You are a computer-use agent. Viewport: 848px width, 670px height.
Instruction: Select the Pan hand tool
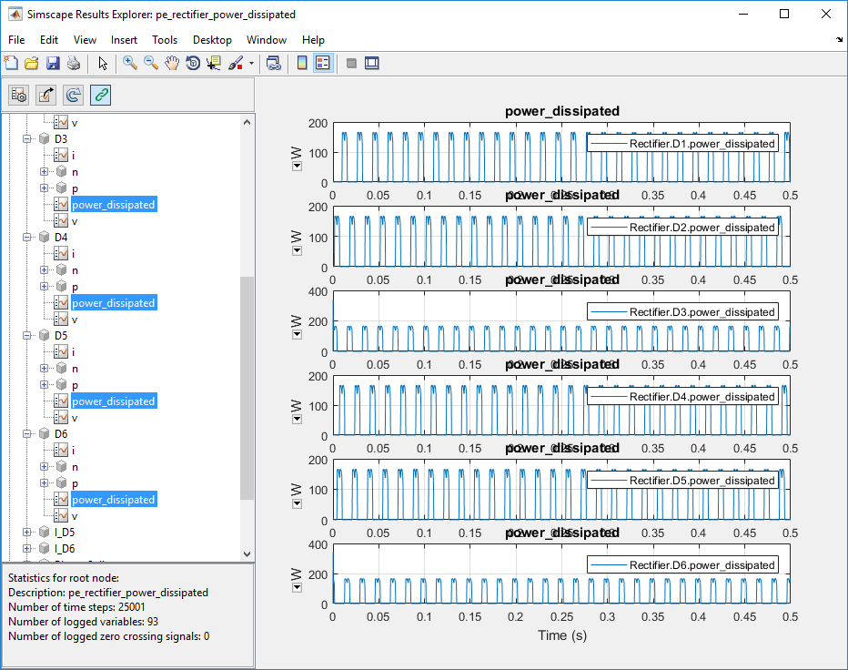click(172, 63)
